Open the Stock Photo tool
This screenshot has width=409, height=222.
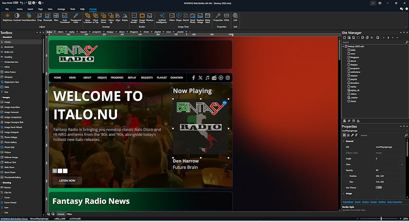pos(193,18)
